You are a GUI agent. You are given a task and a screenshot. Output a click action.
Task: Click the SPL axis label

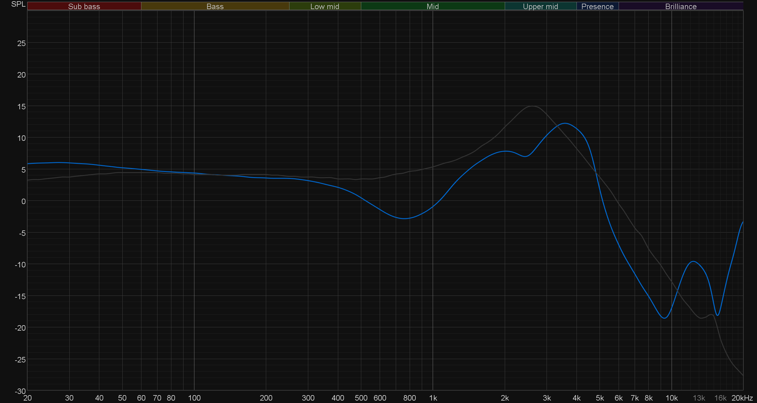click(18, 4)
